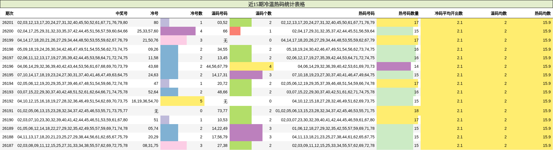
Task: Select cold numbers cell 25,33,57,60
Action: point(148,31)
